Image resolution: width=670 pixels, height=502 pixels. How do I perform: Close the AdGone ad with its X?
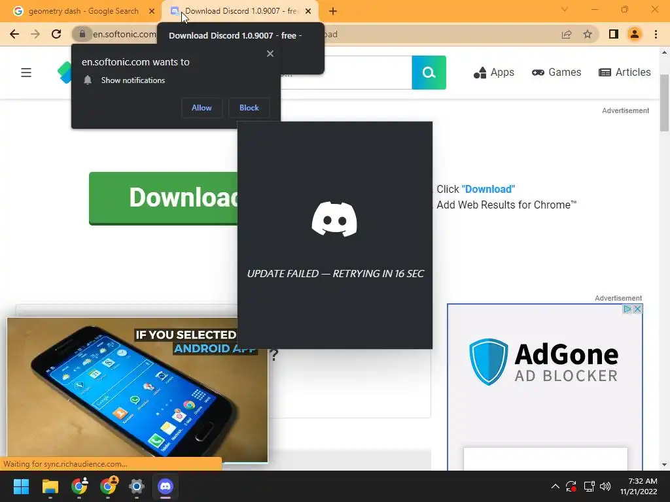(637, 309)
